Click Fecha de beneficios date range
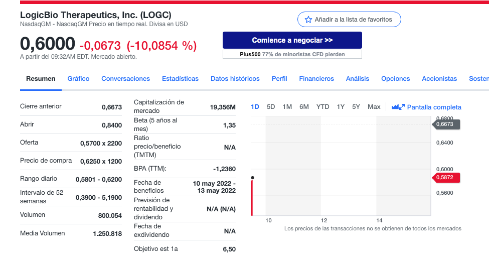The image size is (489, 266). coord(214,187)
